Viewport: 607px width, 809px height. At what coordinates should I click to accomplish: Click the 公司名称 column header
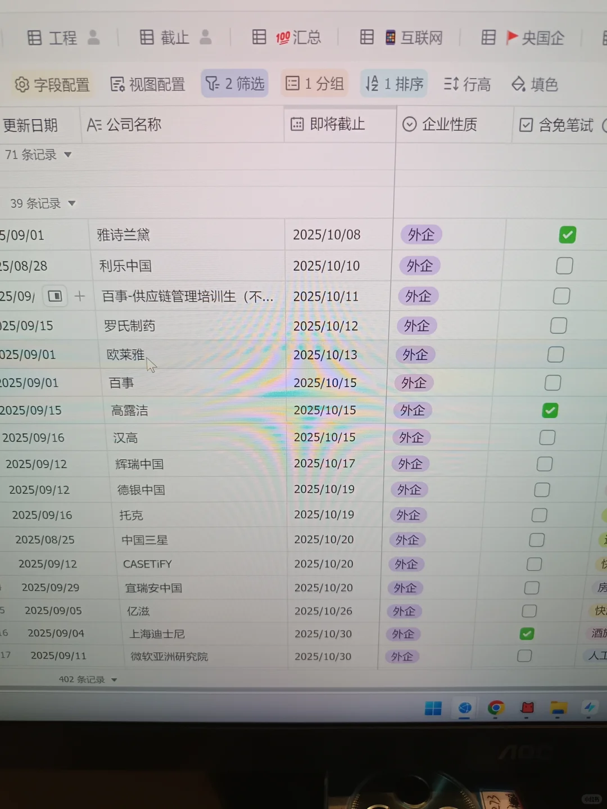[x=182, y=125]
